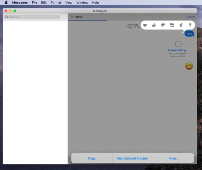202x170 pixels.
Task: Click the file path text under Downloading
Action: click(x=178, y=54)
